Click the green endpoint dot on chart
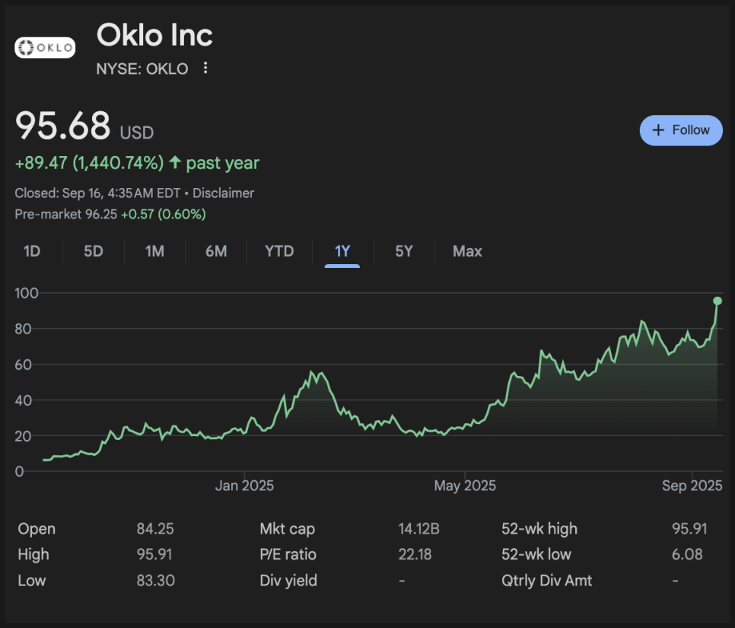Image resolution: width=735 pixels, height=628 pixels. [x=717, y=301]
